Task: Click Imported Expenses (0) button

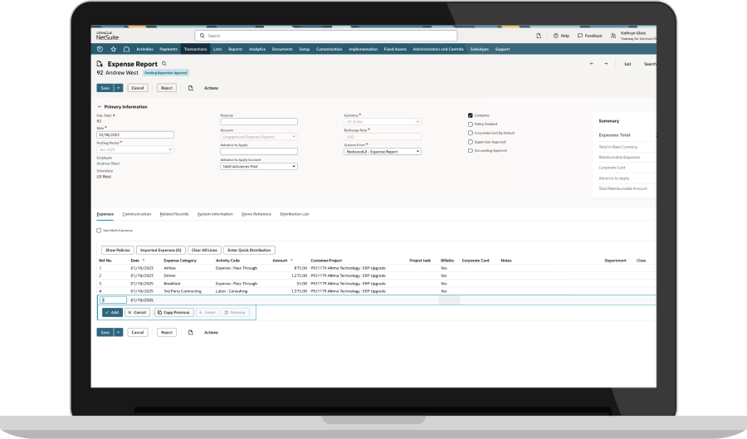Action: point(161,250)
